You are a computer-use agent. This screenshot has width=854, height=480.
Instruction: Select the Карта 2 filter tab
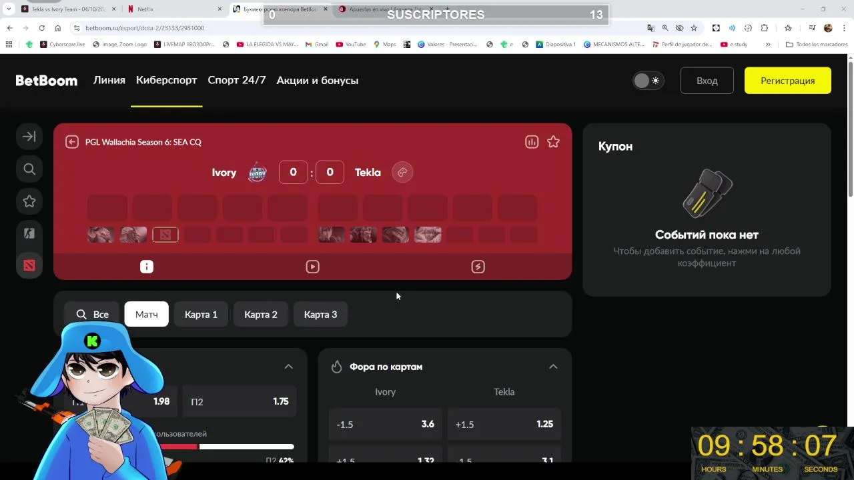(x=261, y=315)
